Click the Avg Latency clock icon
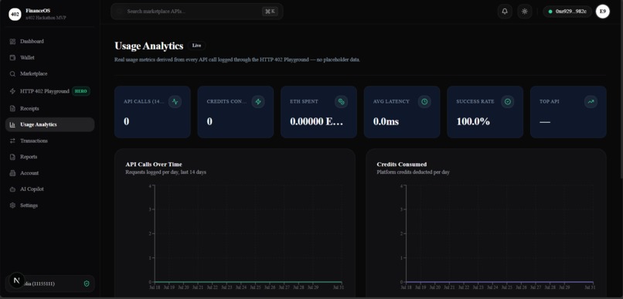The image size is (623, 299). coord(424,102)
